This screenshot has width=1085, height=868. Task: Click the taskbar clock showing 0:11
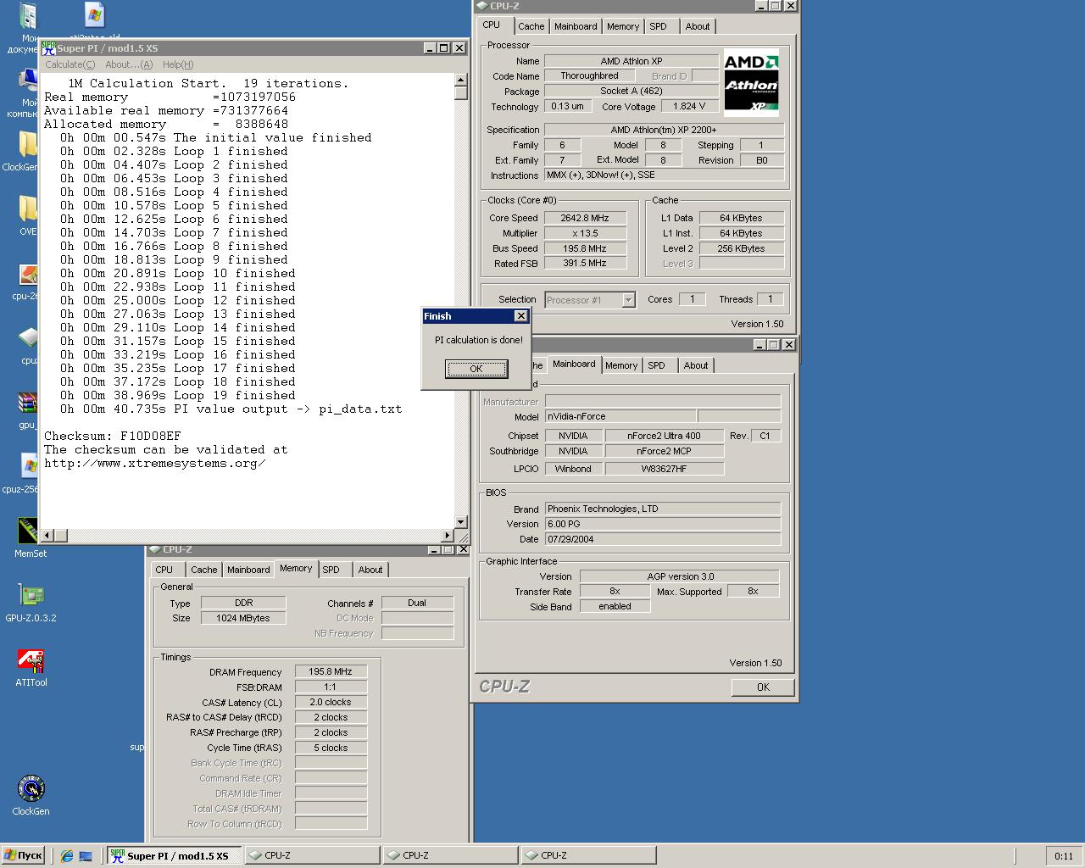[x=1064, y=856]
